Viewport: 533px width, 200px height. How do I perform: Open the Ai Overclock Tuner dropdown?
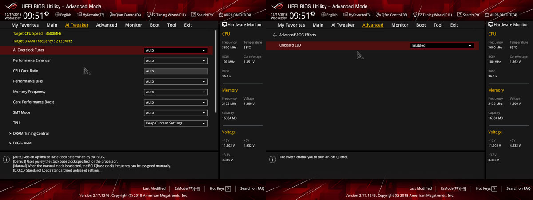tap(176, 50)
